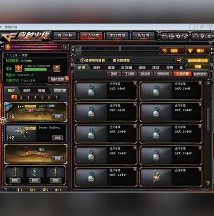
Task: Switch to bag number 7
Action: tap(56, 97)
